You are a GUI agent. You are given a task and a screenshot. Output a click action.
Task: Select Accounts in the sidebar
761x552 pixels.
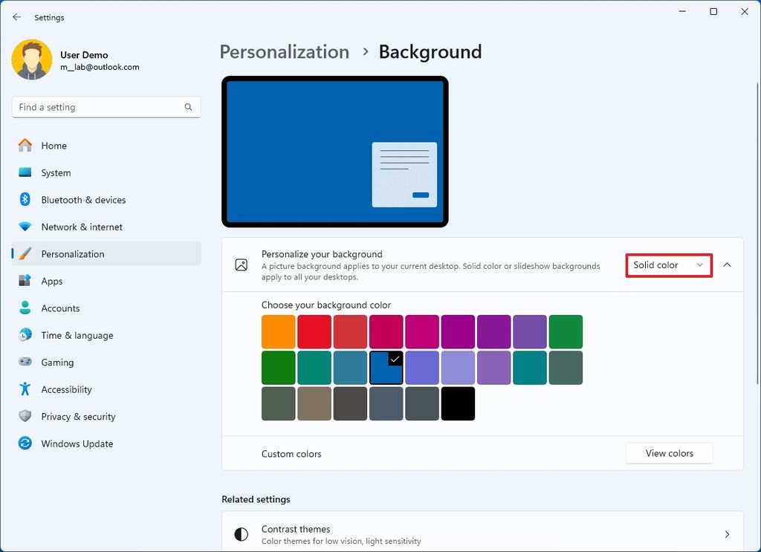(x=60, y=308)
